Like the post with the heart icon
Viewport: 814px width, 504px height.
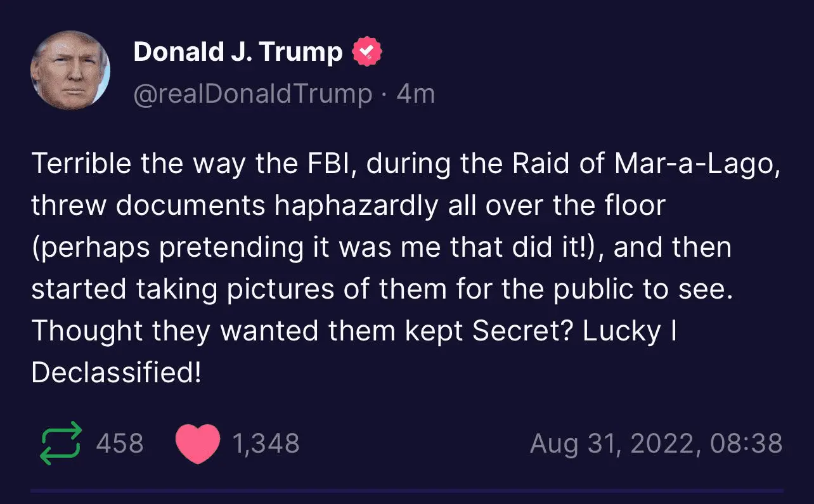[x=197, y=443]
